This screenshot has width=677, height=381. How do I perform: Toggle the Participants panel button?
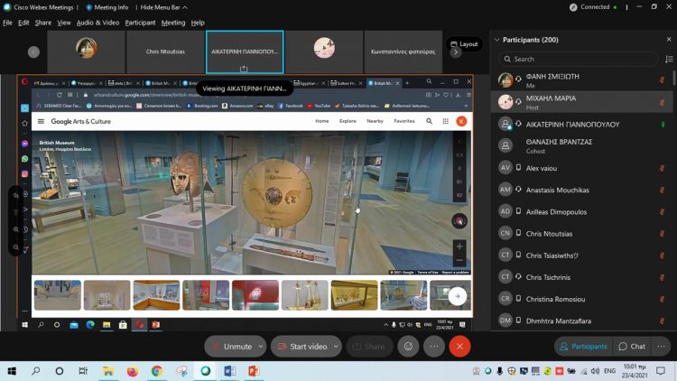pyautogui.click(x=583, y=347)
